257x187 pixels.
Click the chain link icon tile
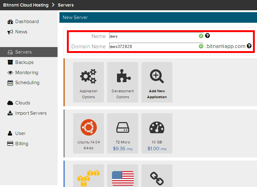(157, 176)
